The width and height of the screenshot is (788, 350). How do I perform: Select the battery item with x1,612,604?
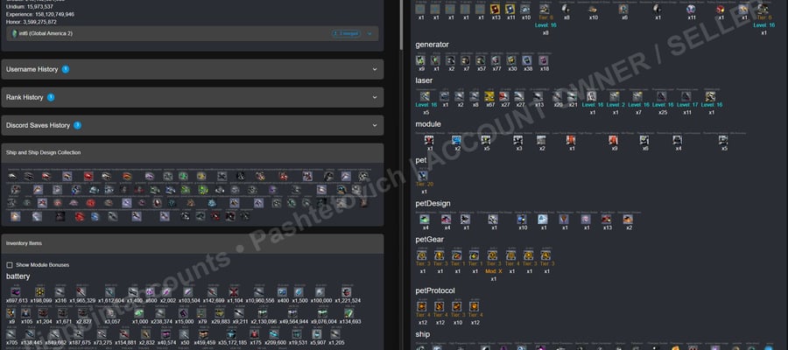(110, 292)
